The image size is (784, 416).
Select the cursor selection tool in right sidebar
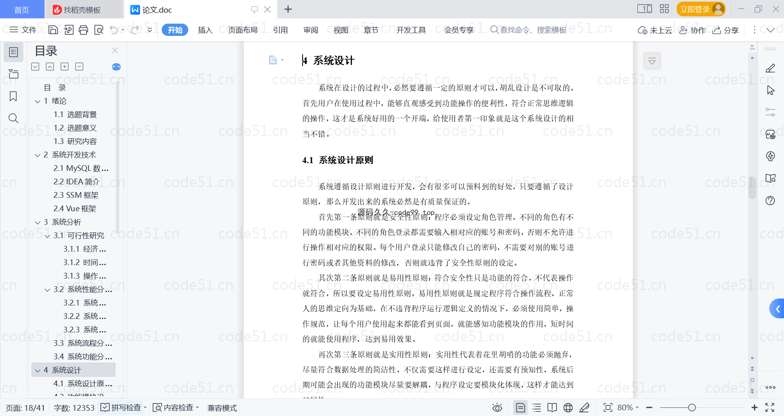tap(770, 90)
